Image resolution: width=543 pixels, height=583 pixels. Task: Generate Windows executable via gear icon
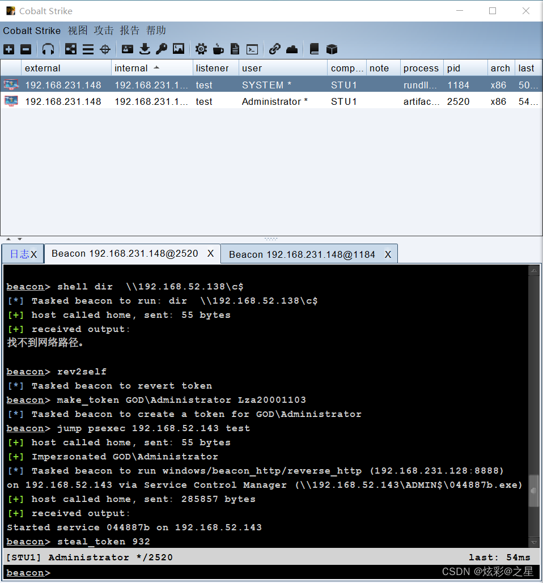[x=201, y=49]
